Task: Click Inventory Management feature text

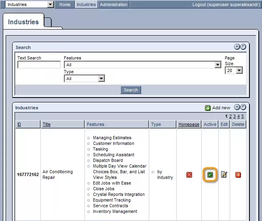Action: pyautogui.click(x=115, y=211)
